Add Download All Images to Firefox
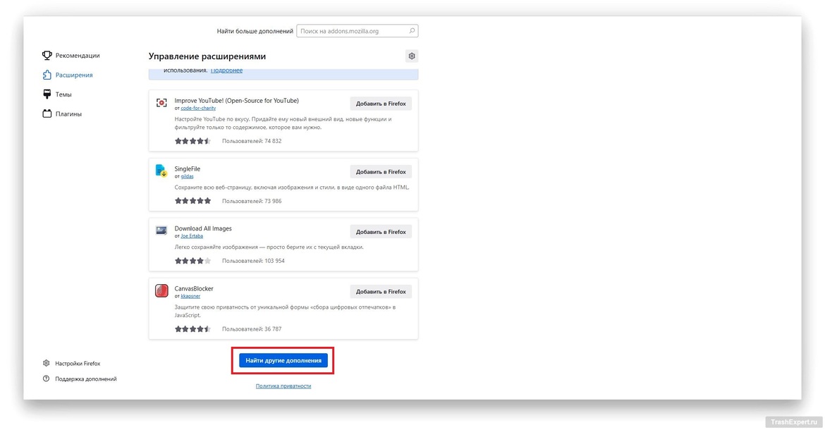This screenshot has height=430, width=825. click(x=381, y=232)
